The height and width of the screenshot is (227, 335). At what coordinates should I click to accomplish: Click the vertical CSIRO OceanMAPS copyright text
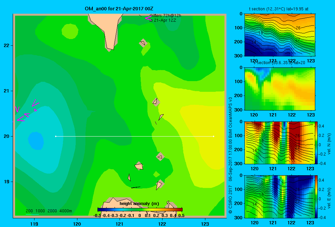(230, 156)
